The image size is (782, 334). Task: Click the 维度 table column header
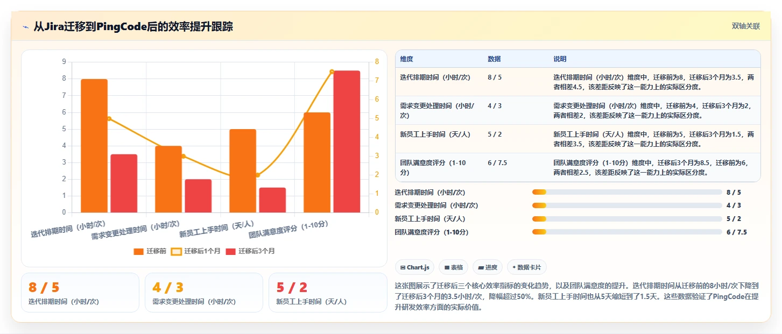pos(407,59)
